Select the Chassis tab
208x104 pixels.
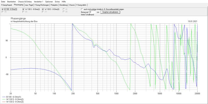[72, 5]
